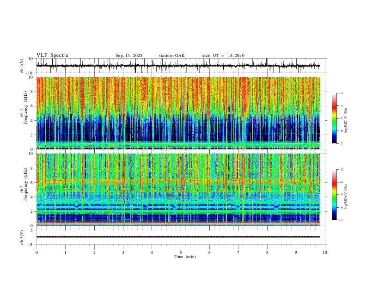Click the "ch.3(V)" axis label
The width and height of the screenshot is (366, 283).
point(22,237)
